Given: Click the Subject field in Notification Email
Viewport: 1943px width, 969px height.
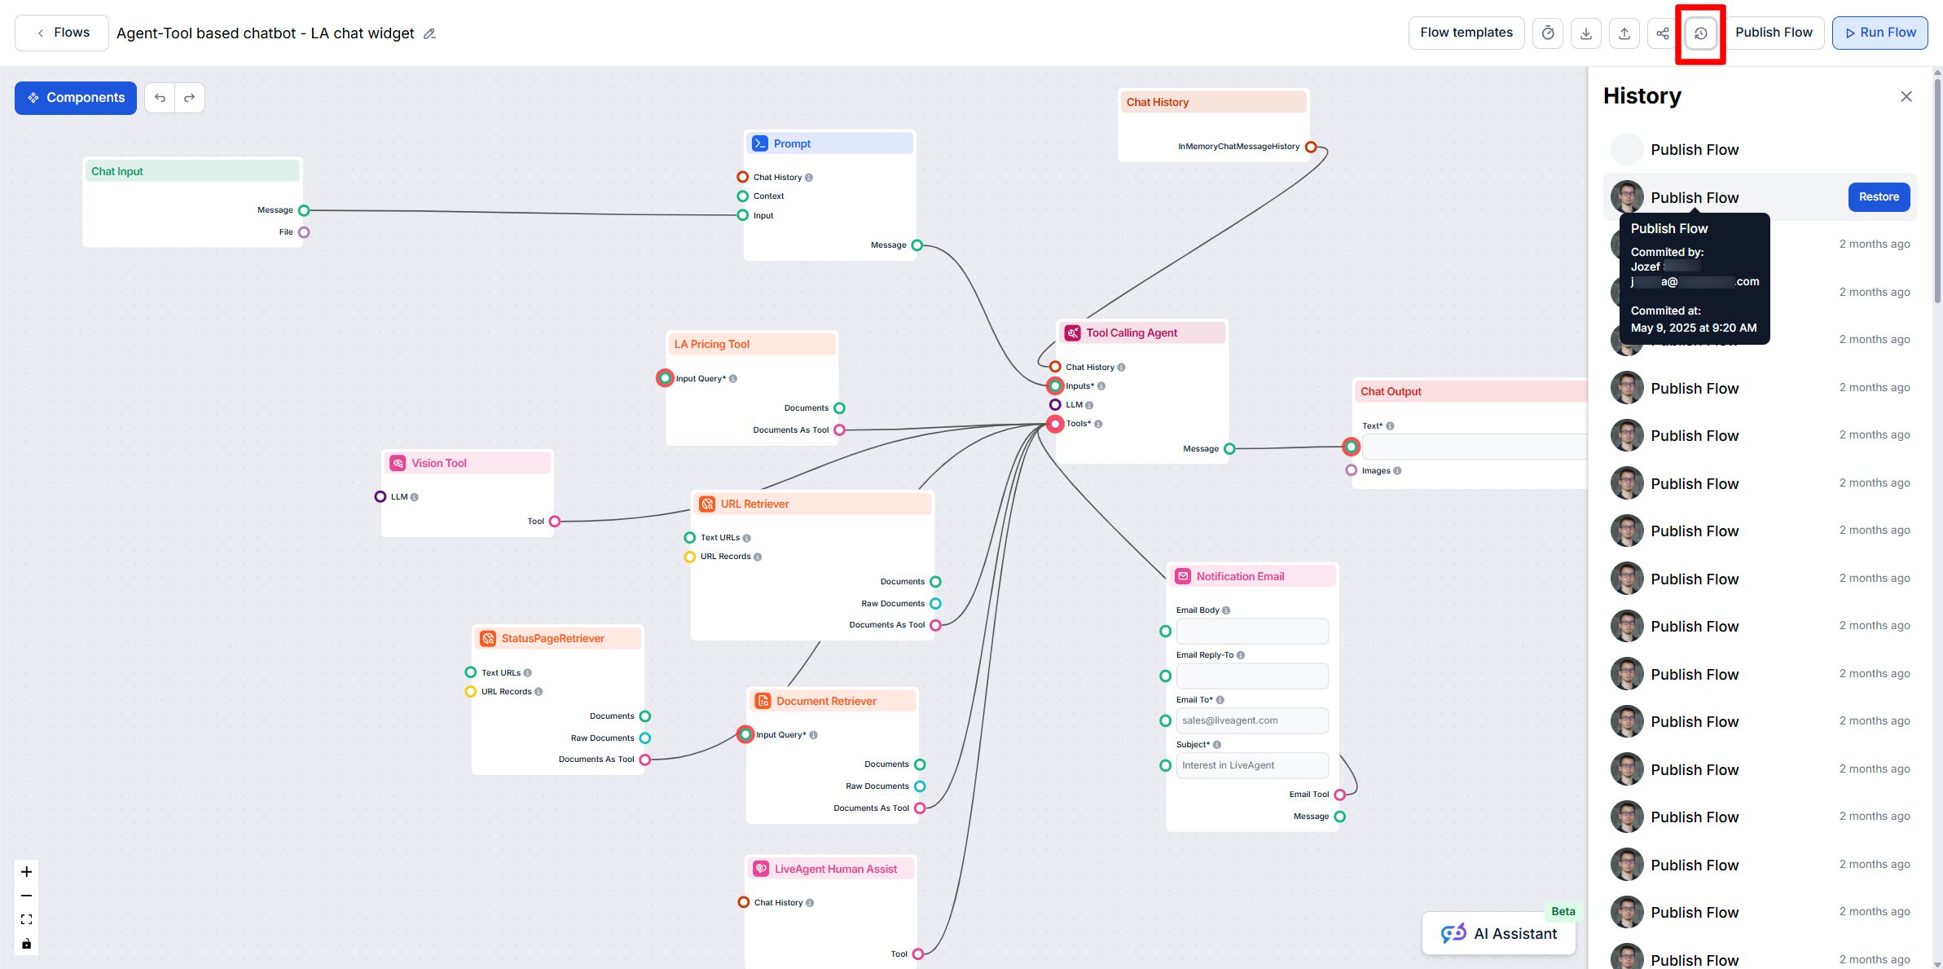Looking at the screenshot, I should point(1252,764).
